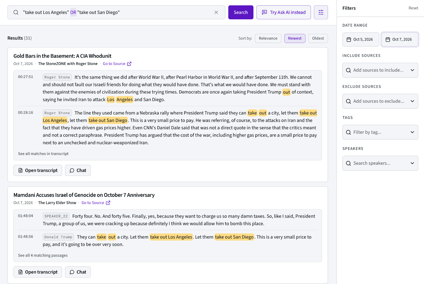Click calendar icon in Oct 5, 2026 field
This screenshot has width=424, height=284.
tap(349, 40)
